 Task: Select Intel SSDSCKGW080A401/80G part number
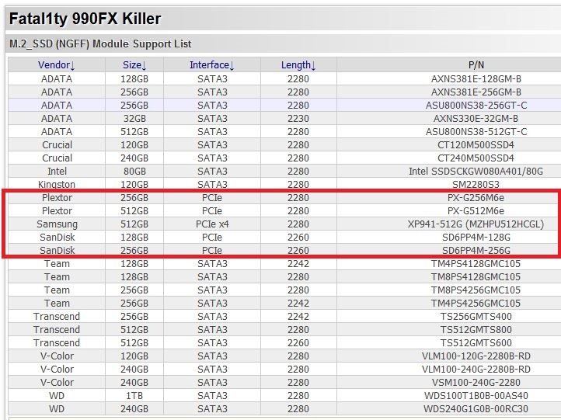click(476, 172)
